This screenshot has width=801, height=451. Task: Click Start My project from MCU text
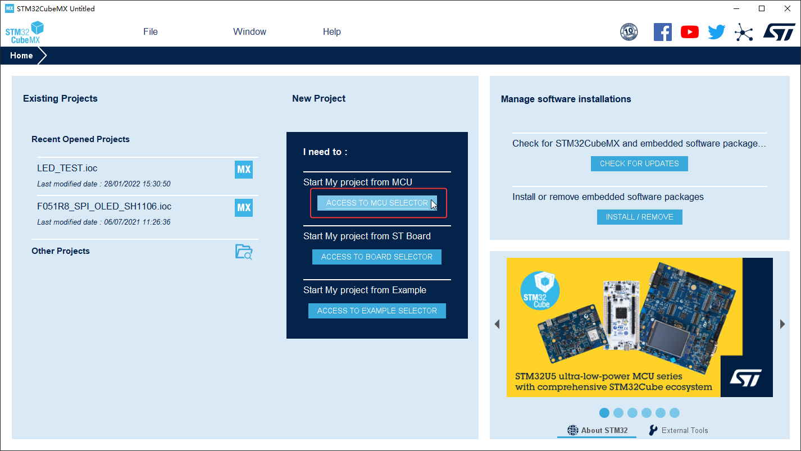point(358,182)
